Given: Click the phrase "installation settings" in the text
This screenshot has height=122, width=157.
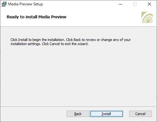Looking at the screenshot, I should tap(25, 44).
